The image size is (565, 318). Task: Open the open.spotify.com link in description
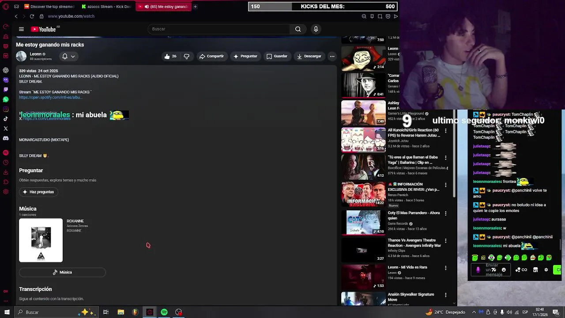tap(50, 97)
